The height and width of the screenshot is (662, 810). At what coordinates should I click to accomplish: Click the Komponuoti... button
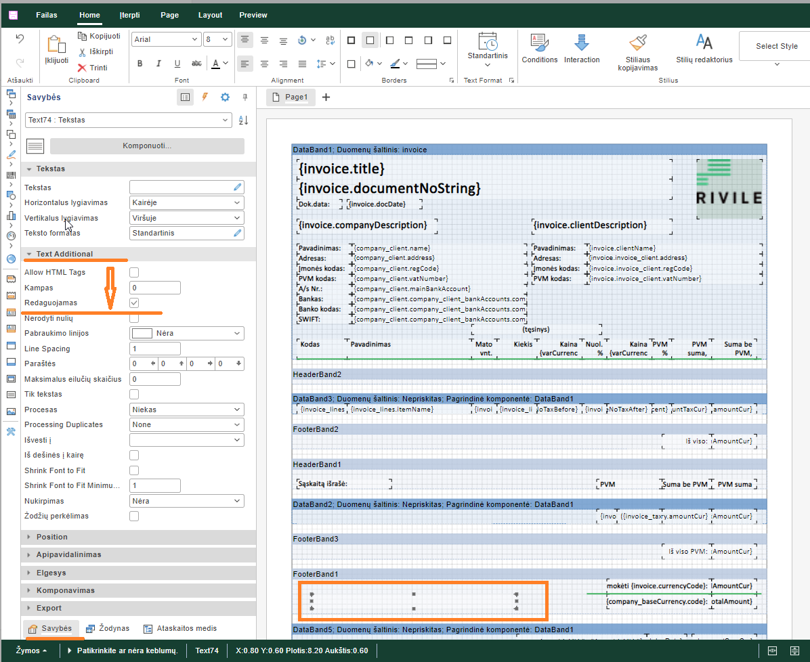[x=146, y=146]
